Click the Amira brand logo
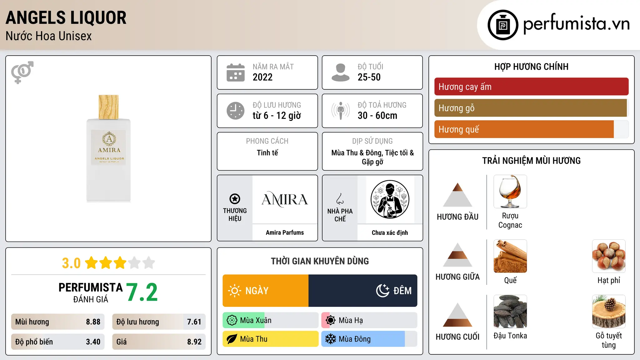This screenshot has width=640, height=360. (285, 199)
